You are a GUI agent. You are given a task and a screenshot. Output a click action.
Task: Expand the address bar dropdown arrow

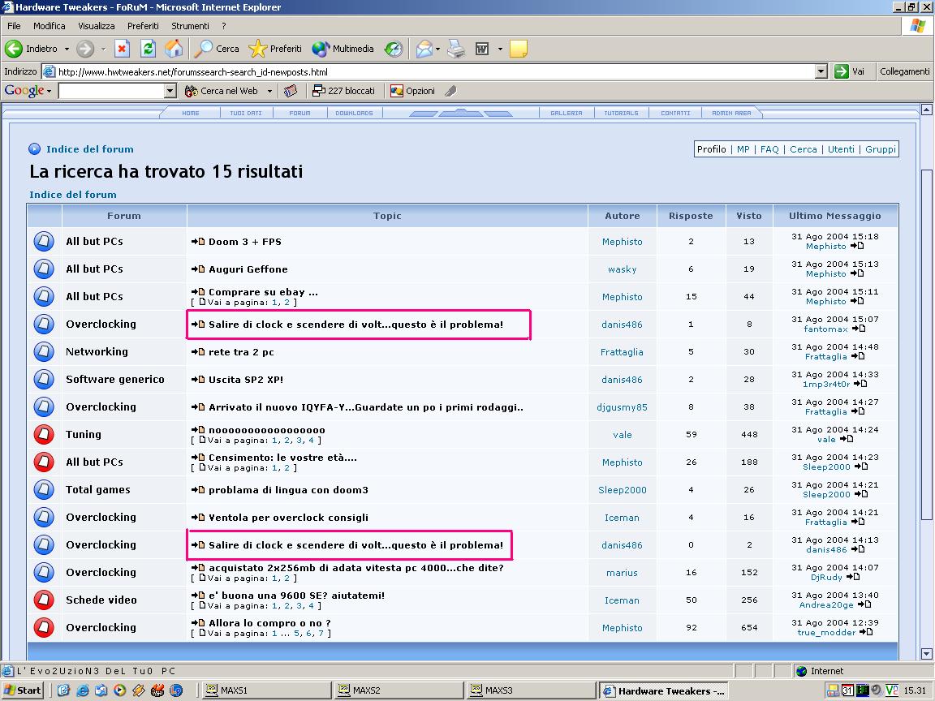point(821,71)
